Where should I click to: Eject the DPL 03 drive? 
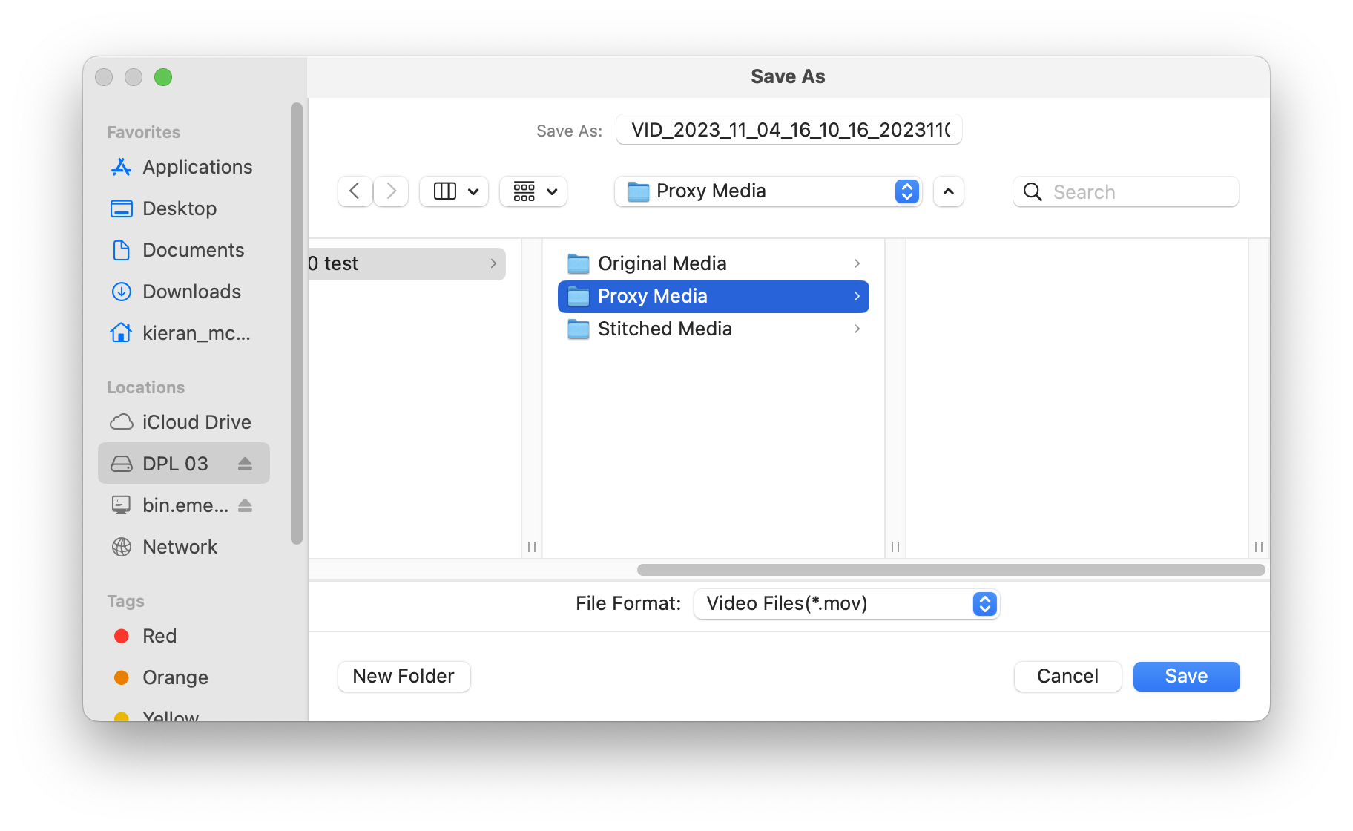click(x=246, y=464)
